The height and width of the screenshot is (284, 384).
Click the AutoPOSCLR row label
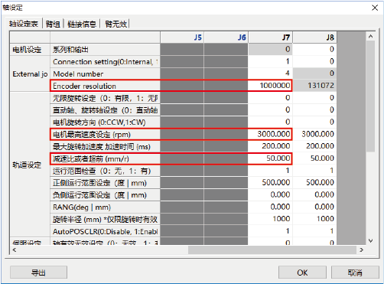(105, 231)
